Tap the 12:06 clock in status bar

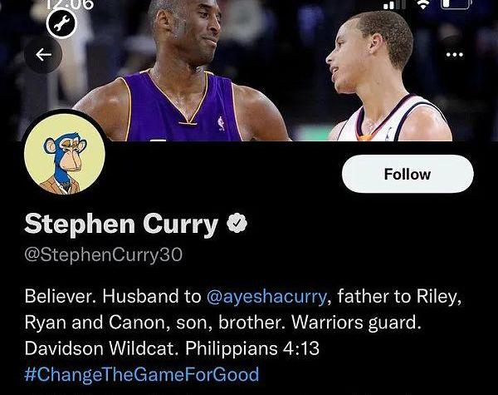69,4
